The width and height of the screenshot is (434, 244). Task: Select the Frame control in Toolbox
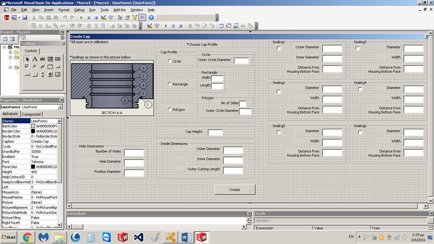tap(50, 67)
